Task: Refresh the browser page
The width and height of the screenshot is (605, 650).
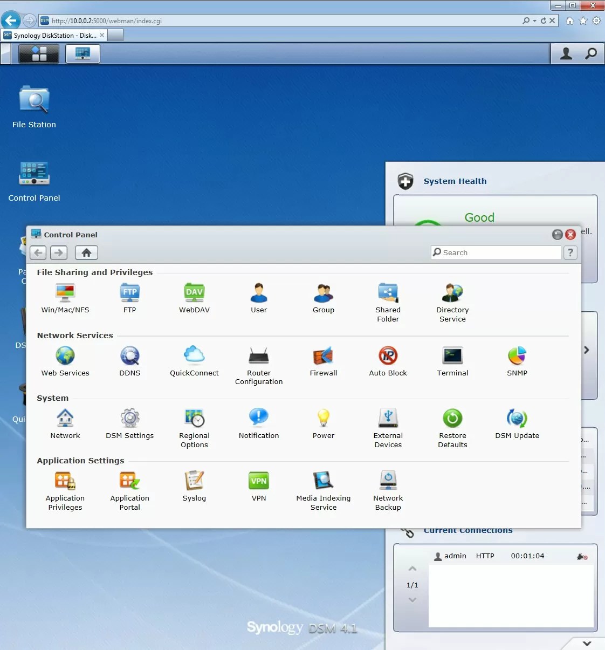Action: 544,20
